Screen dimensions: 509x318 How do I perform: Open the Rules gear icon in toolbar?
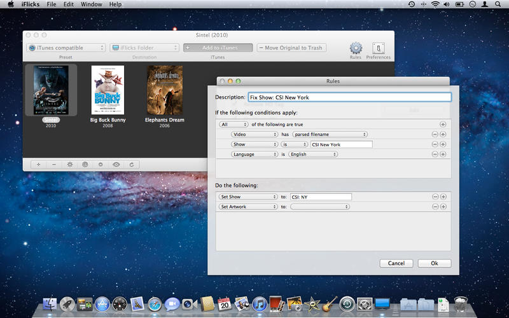(x=356, y=48)
